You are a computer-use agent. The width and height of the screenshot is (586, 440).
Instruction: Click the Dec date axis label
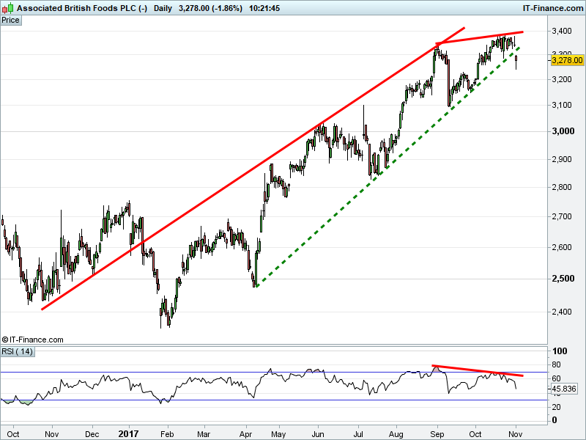[92, 434]
